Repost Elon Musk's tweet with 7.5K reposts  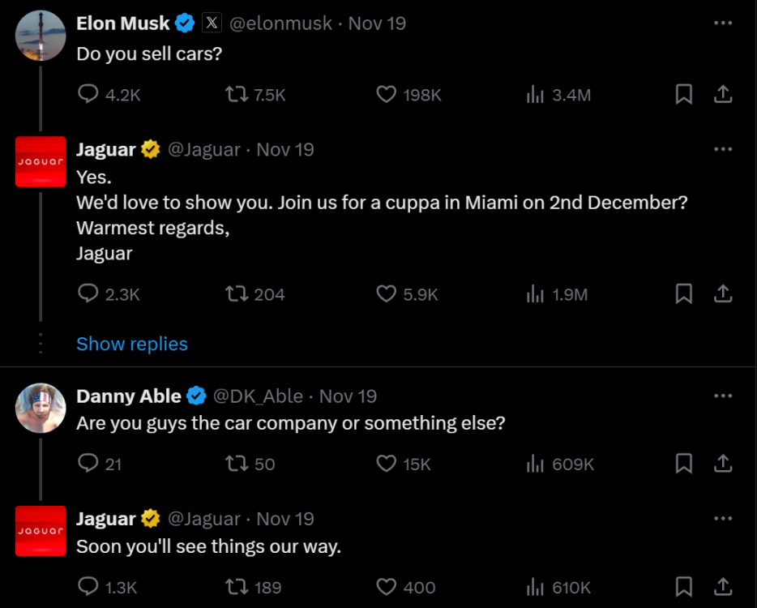pyautogui.click(x=236, y=95)
